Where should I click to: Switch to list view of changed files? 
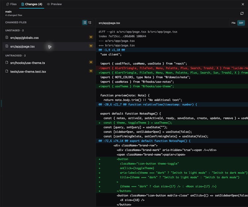point(85,22)
